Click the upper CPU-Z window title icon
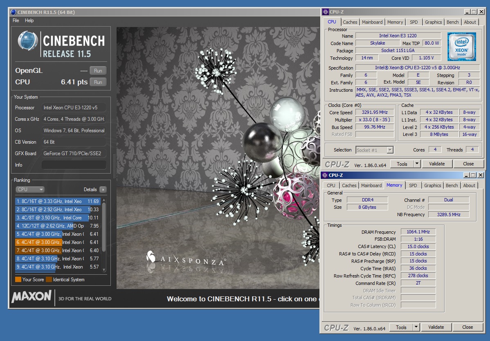This screenshot has height=341, width=490. tap(325, 12)
